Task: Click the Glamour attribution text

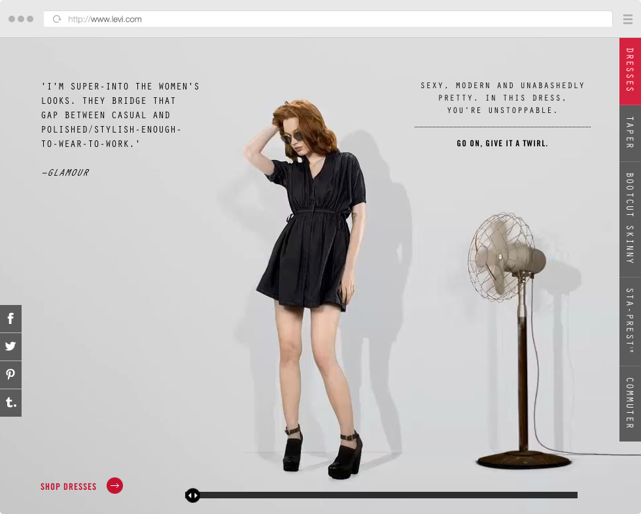Action: pyautogui.click(x=65, y=172)
